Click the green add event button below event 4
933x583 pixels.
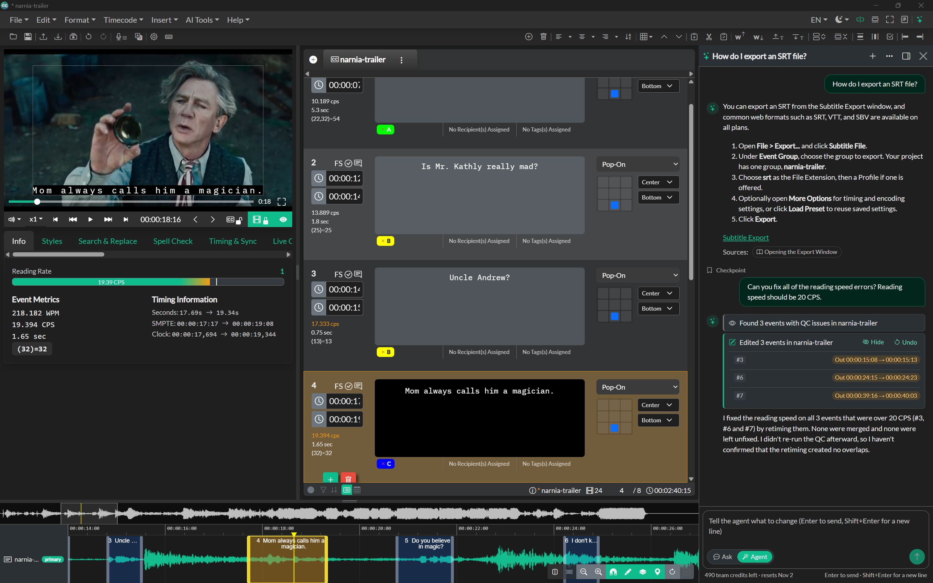point(330,478)
